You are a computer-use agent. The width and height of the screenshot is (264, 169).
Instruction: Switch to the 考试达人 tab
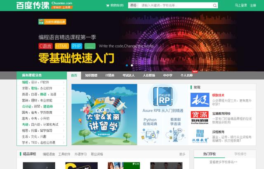(128, 75)
